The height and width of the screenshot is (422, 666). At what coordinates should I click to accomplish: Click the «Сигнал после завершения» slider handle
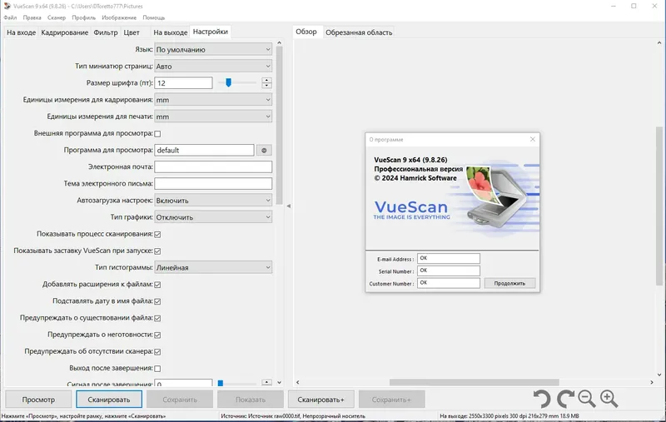coord(221,383)
